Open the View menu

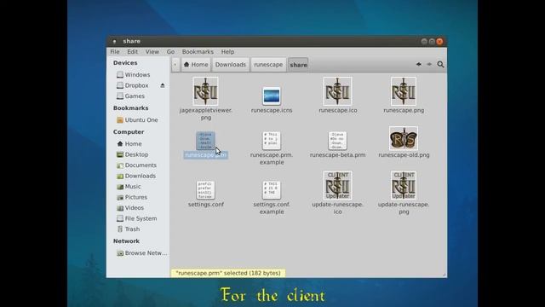[x=152, y=52]
